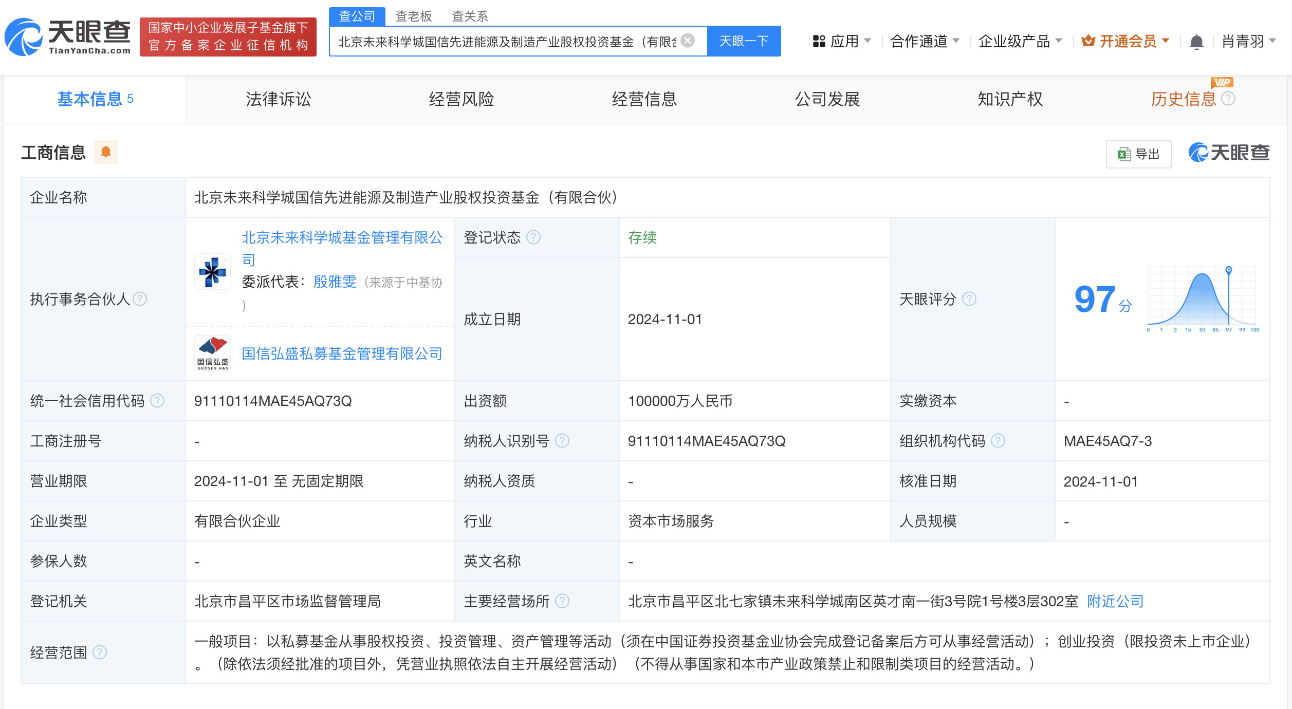Open help icon beside 统一社会信用代码
1292x709 pixels.
(x=157, y=400)
